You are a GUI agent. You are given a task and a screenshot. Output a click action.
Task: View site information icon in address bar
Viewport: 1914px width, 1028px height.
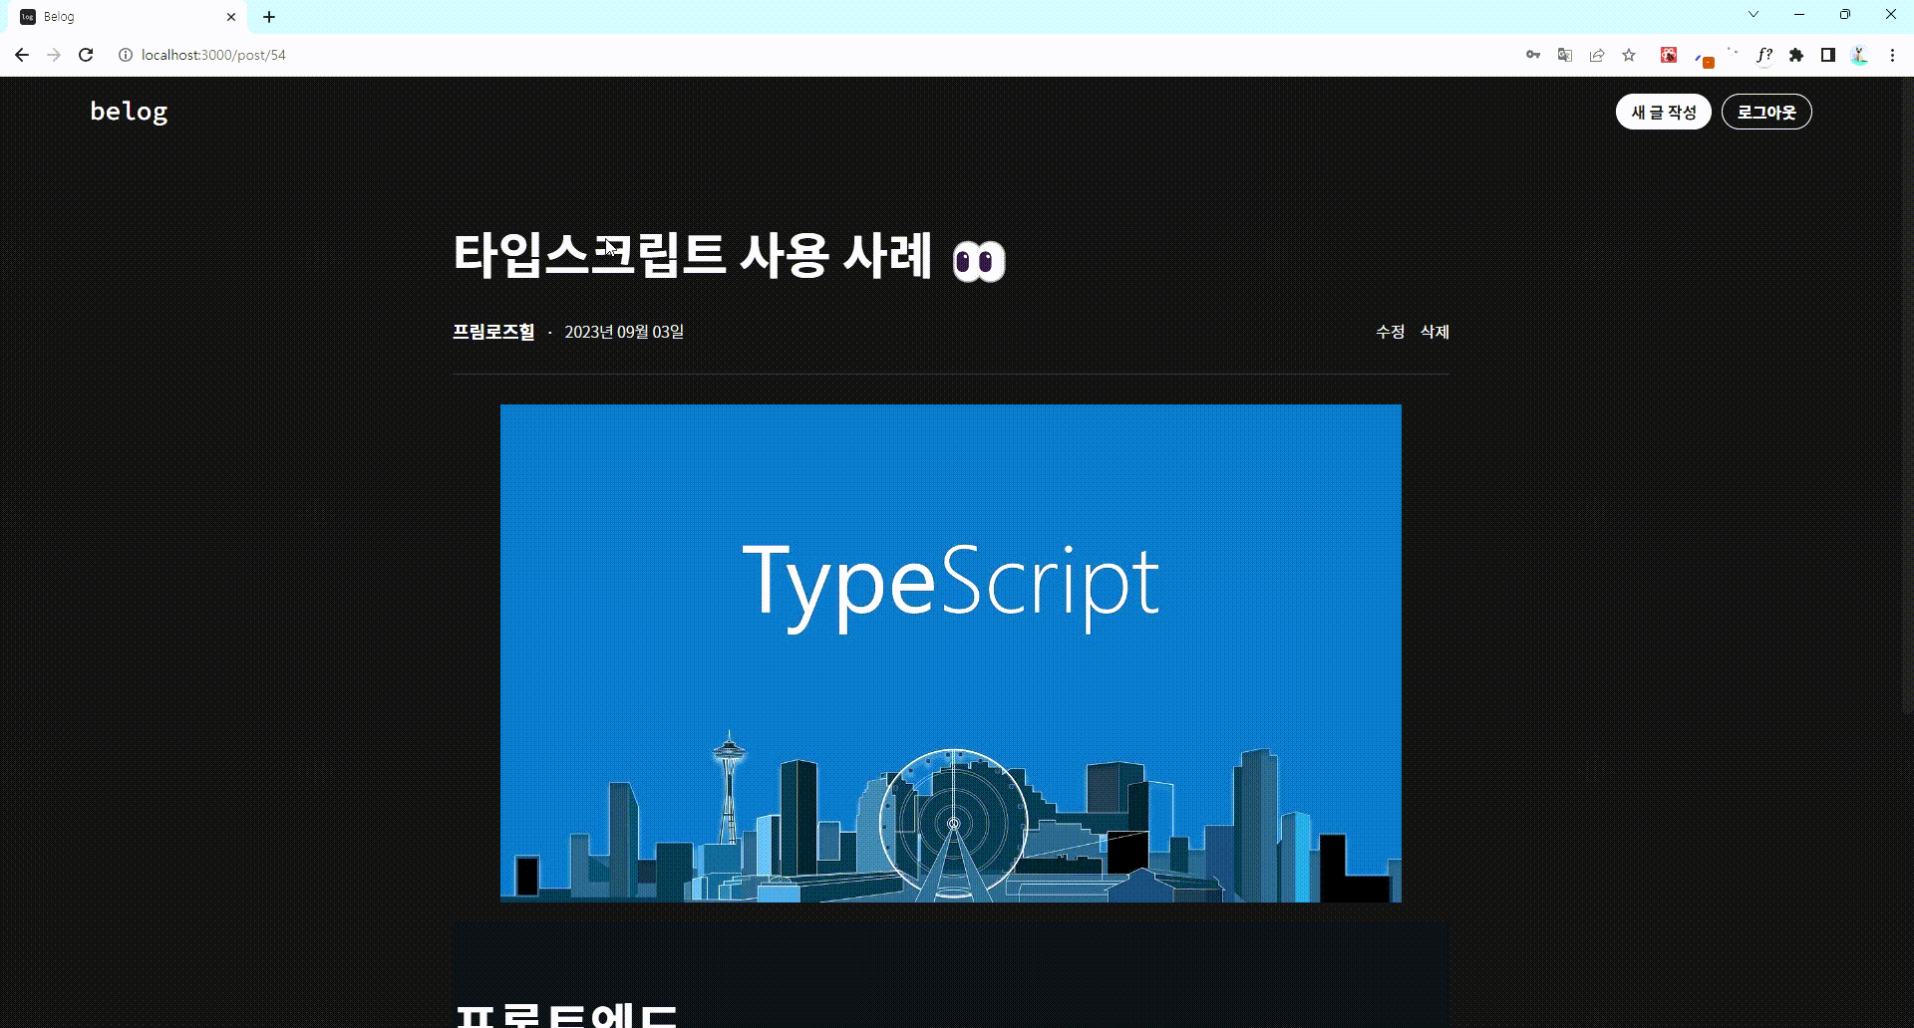click(x=126, y=55)
